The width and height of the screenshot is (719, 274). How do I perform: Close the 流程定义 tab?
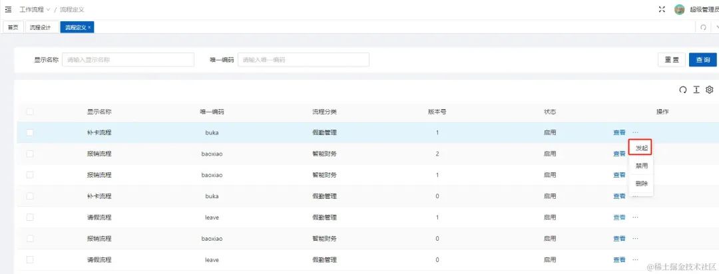(89, 27)
